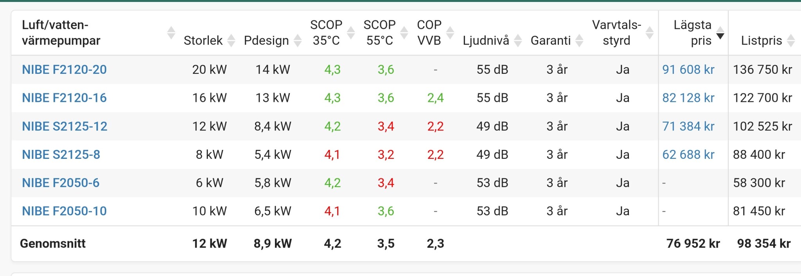Click the 91 608 kr lowest price
The height and width of the screenshot is (276, 801).
click(688, 69)
